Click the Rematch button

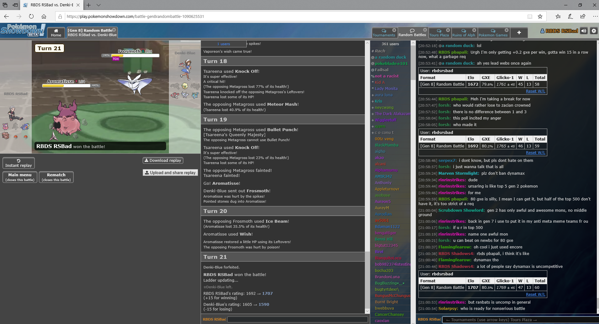(56, 177)
